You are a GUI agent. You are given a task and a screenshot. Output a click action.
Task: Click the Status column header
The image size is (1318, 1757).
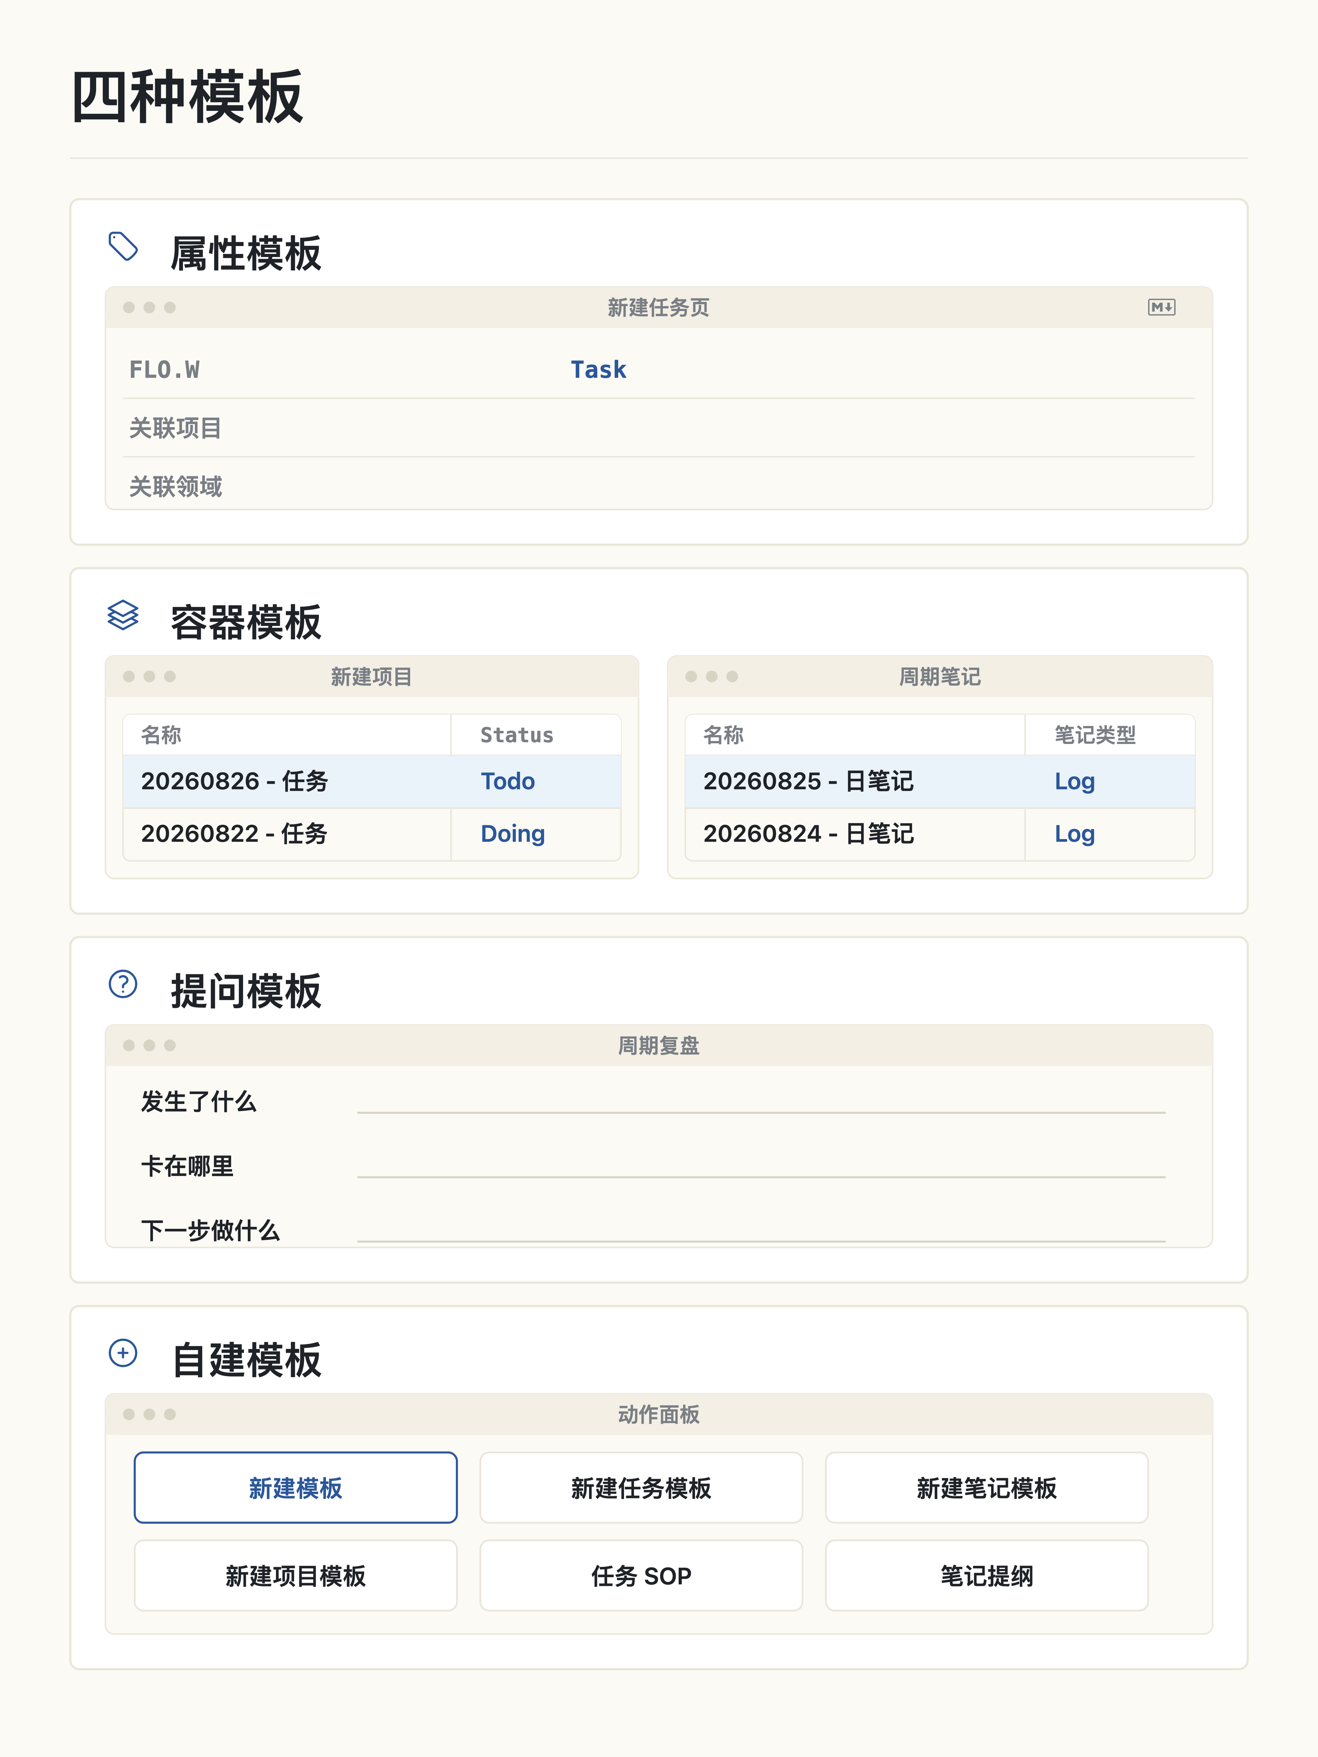coord(517,735)
